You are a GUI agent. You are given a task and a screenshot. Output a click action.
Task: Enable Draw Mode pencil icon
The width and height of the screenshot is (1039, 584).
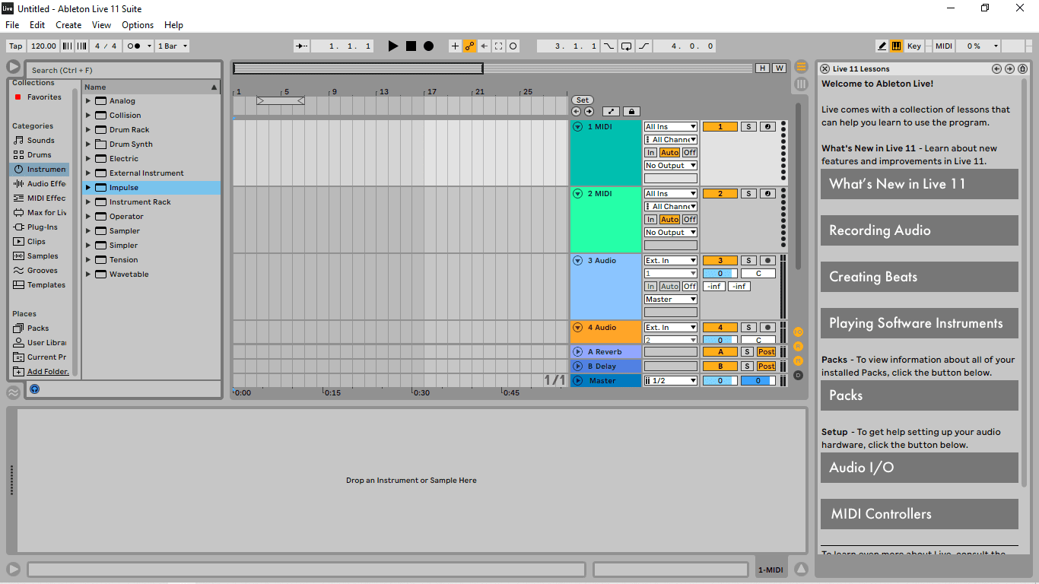click(x=882, y=46)
